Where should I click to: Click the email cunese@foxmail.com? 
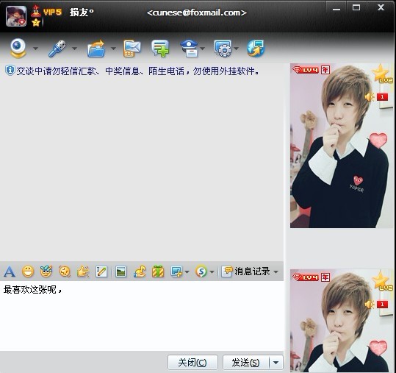pos(196,13)
